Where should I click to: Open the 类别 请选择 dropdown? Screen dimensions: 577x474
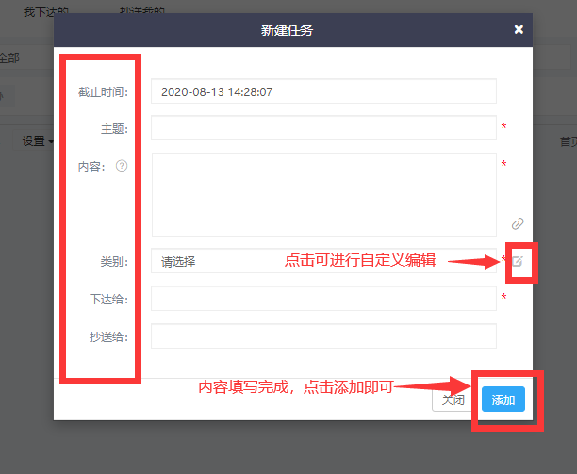(323, 261)
